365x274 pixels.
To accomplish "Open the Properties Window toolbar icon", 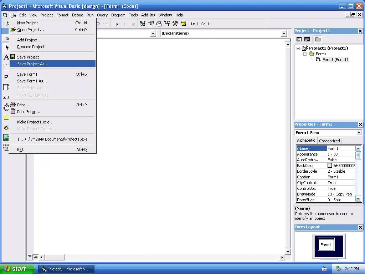I will click(x=151, y=24).
